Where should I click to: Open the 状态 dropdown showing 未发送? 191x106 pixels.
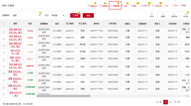(x=58, y=16)
